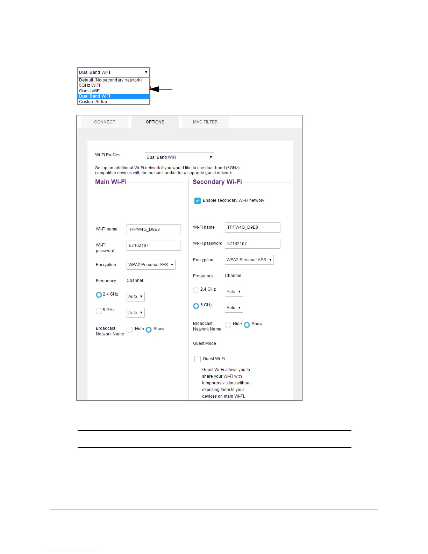Click the Main Wi-Fi section heading
This screenshot has height=554, width=428.
[x=111, y=182]
